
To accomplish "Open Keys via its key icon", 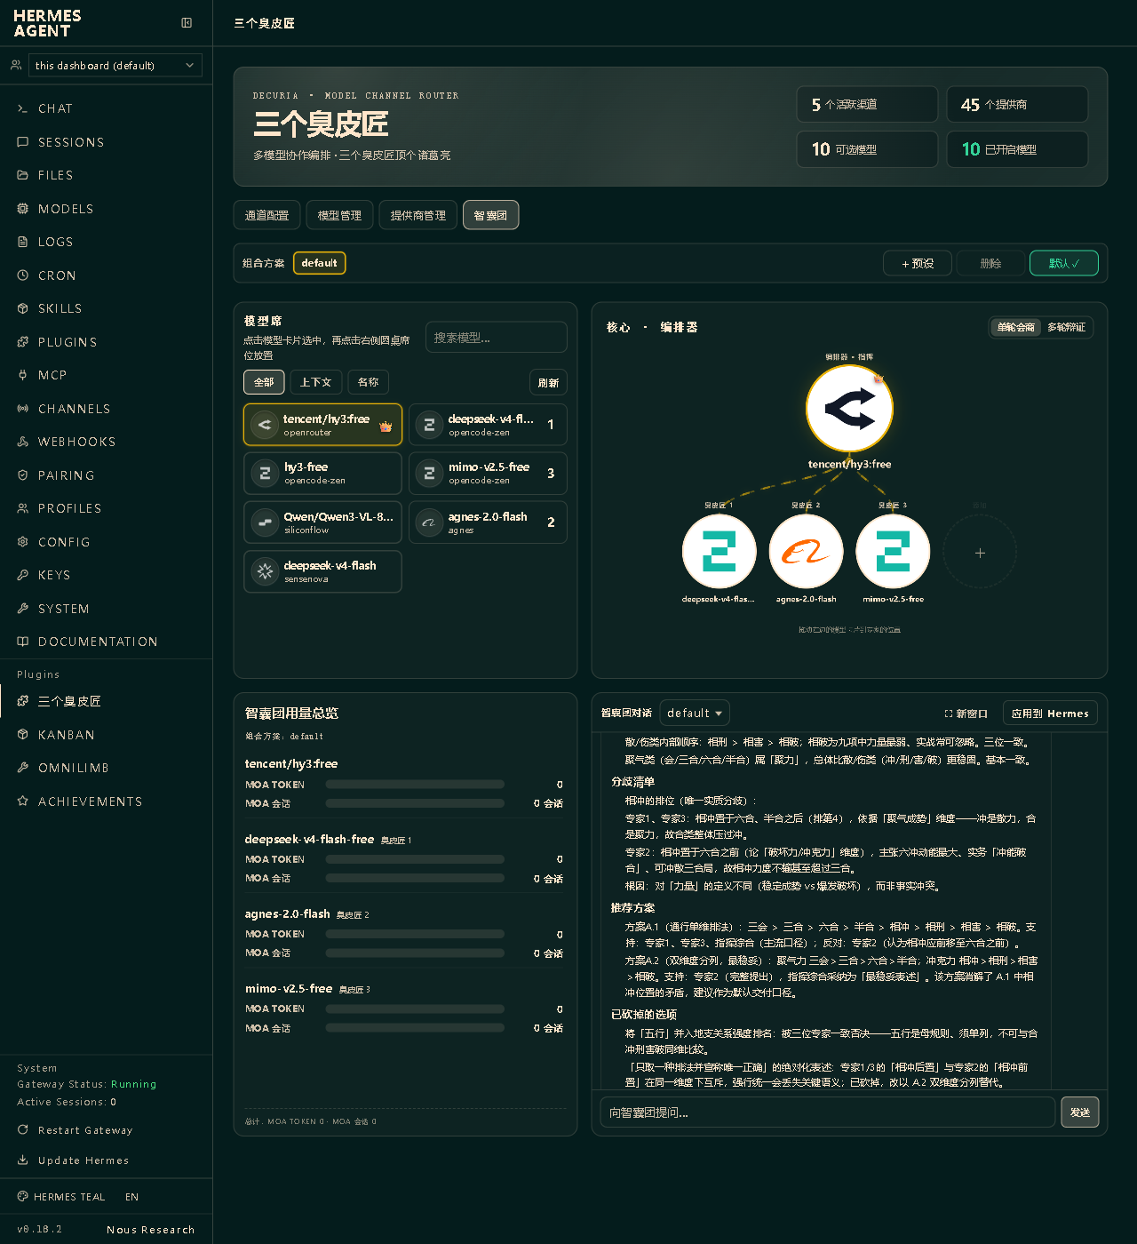I will pyautogui.click(x=23, y=575).
